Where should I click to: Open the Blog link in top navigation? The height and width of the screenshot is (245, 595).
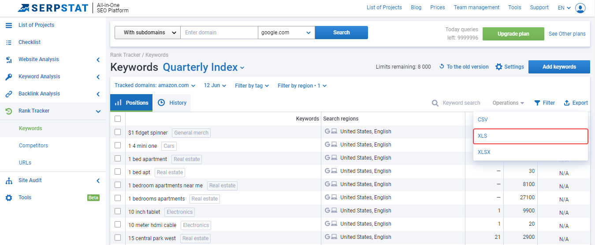(416, 7)
